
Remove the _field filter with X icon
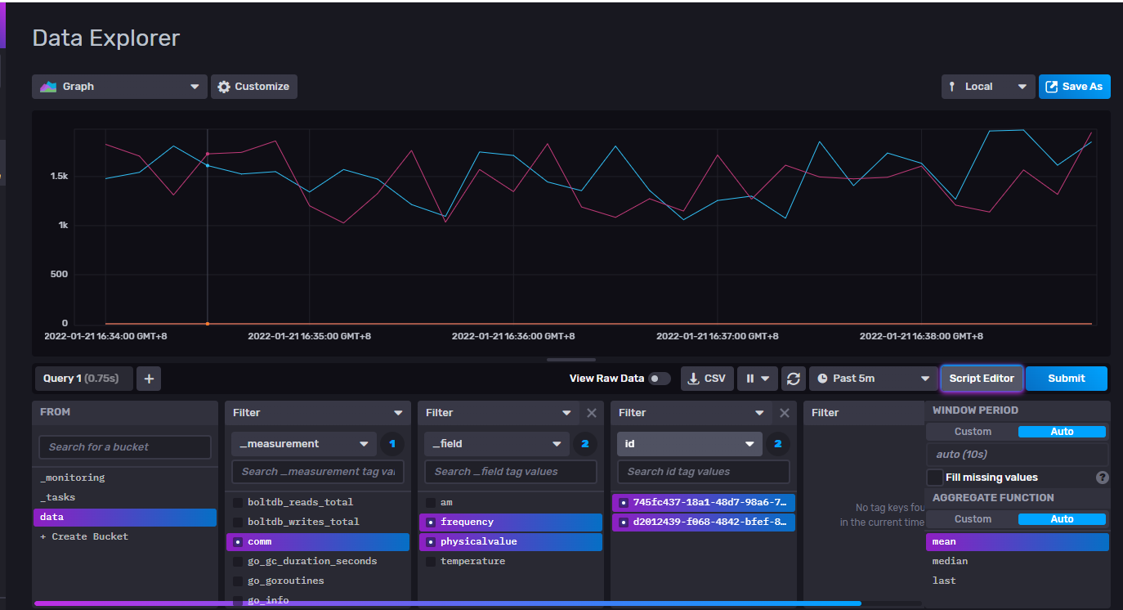pyautogui.click(x=592, y=413)
